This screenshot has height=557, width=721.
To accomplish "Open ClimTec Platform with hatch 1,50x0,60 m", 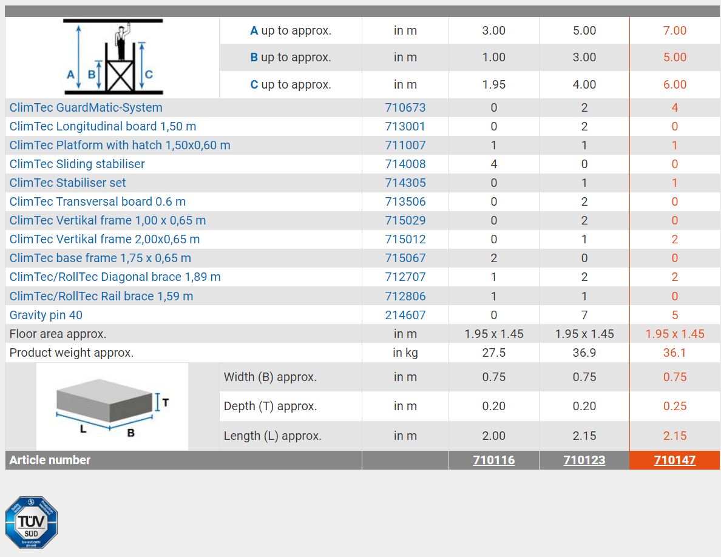I will 120,145.
